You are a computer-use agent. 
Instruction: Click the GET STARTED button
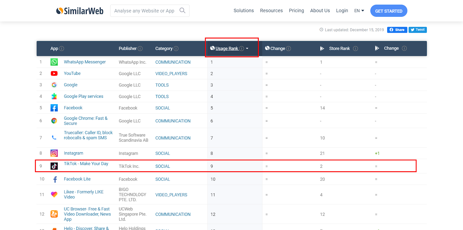tap(389, 11)
